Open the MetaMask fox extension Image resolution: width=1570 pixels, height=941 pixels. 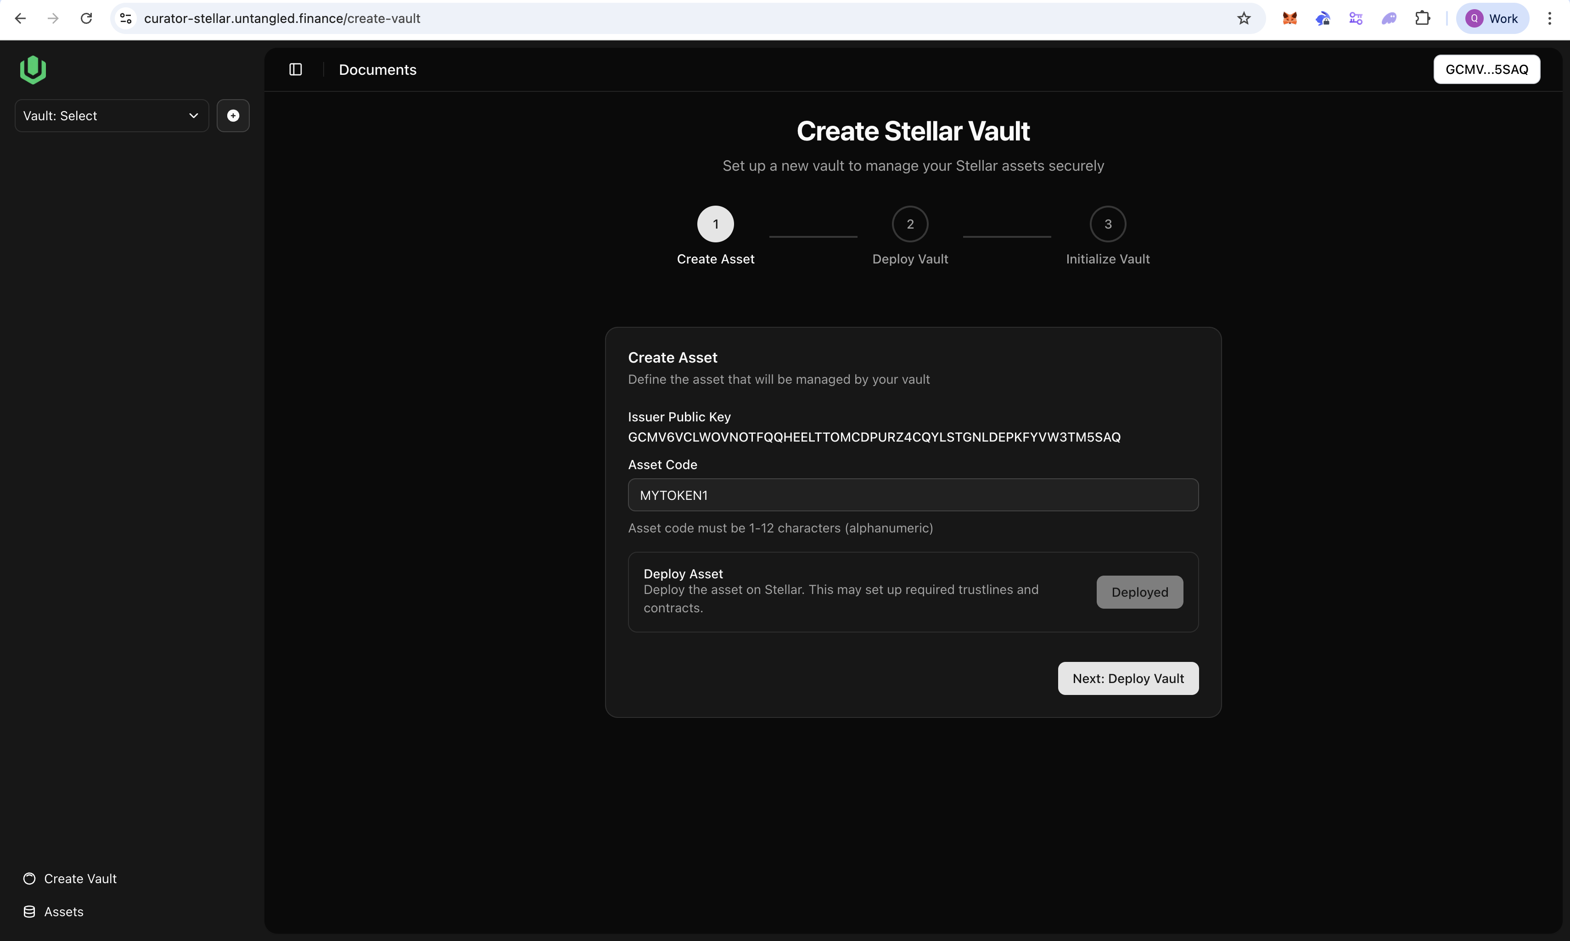[x=1289, y=18]
